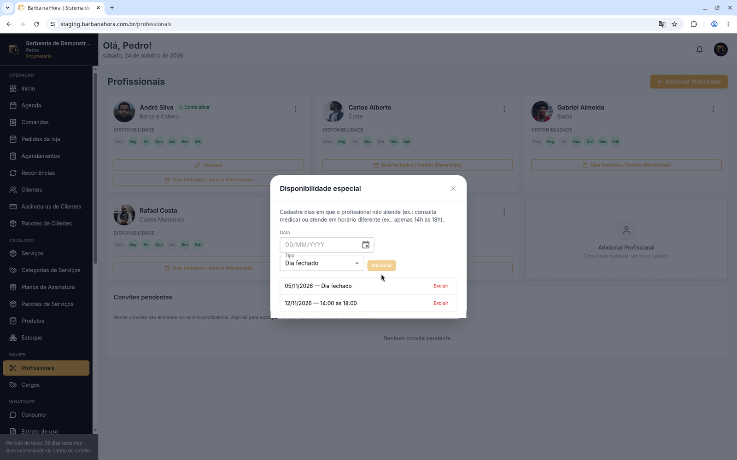737x460 pixels.
Task: Open André Silva's three-dot options menu
Action: tap(296, 109)
